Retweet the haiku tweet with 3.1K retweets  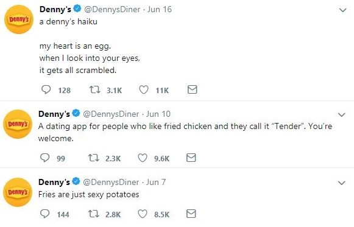95,89
